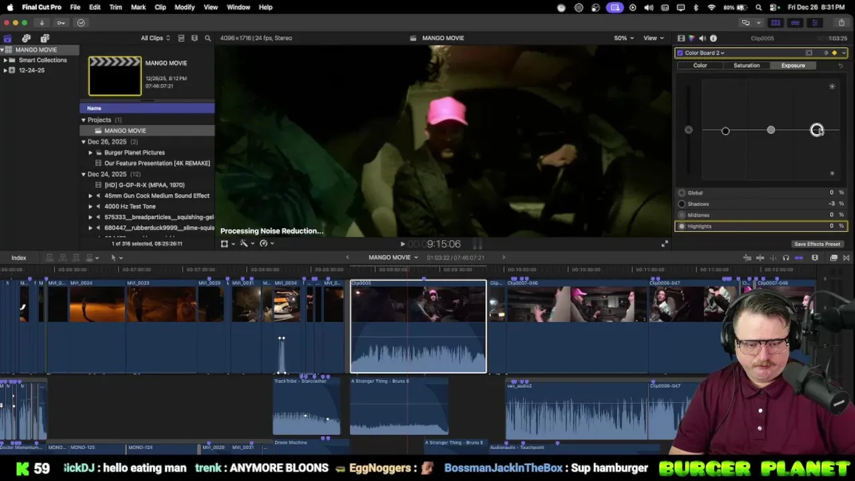The width and height of the screenshot is (855, 481).
Task: Open the Mark menu
Action: point(138,7)
